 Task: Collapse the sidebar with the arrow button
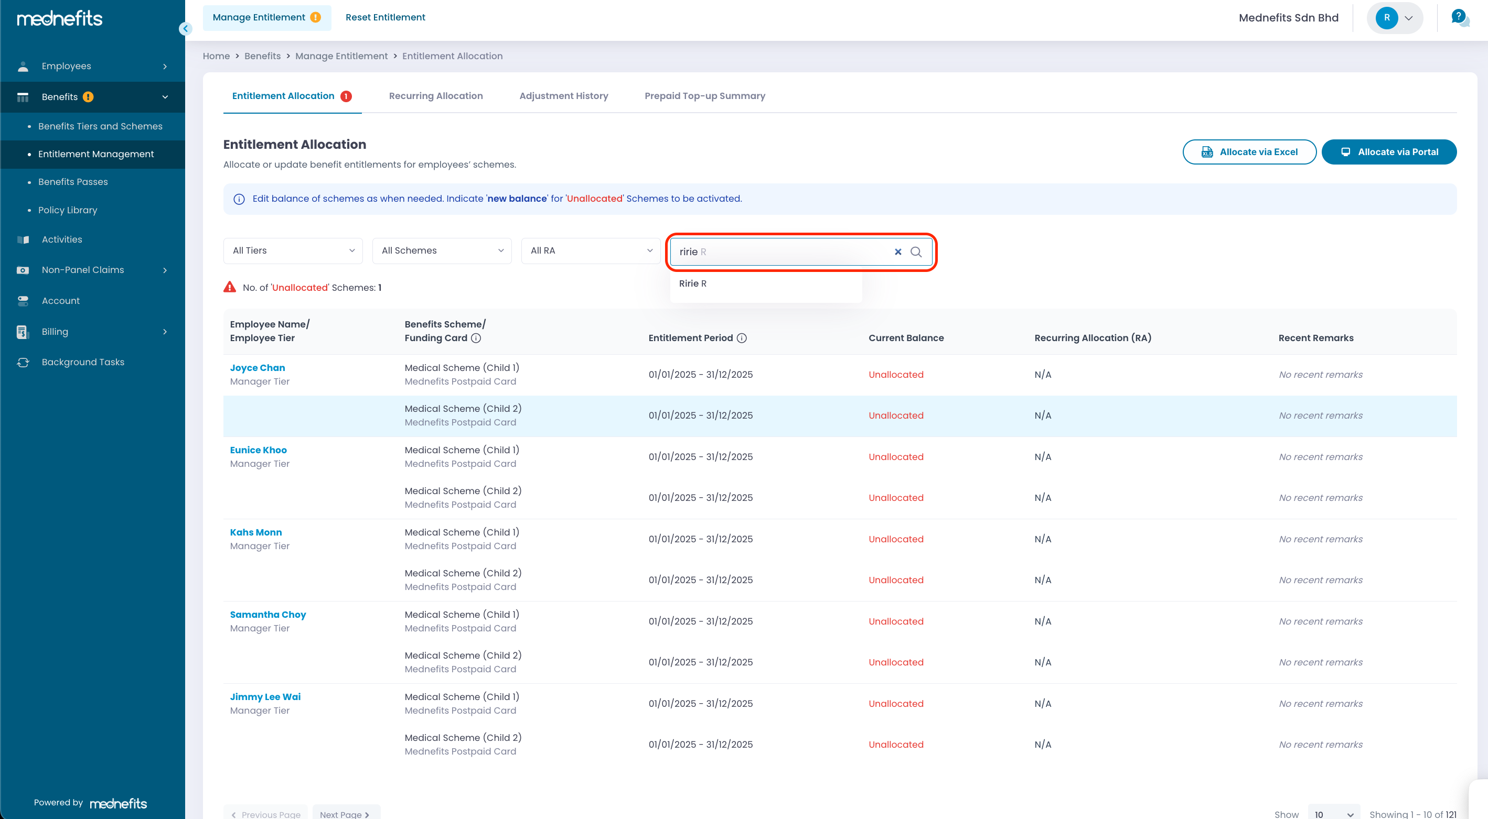[186, 29]
